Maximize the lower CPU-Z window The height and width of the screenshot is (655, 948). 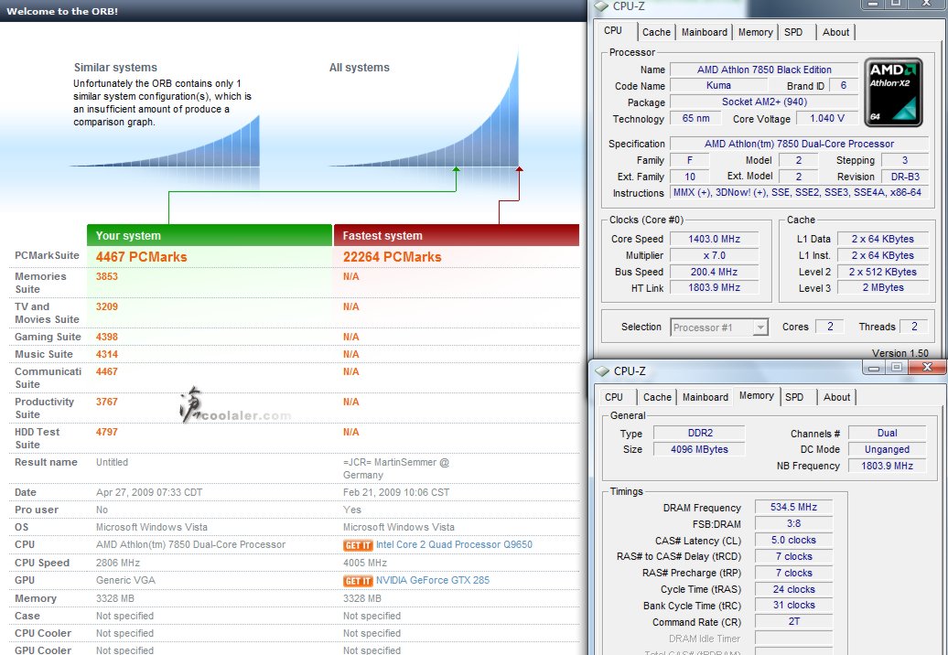(x=897, y=367)
